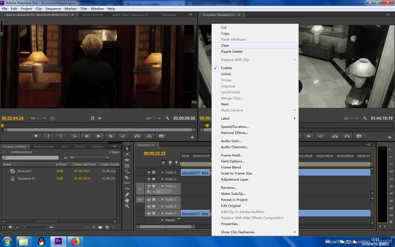Select the Selection arrow tool
Screen dimensions: 395x247
pos(127,148)
